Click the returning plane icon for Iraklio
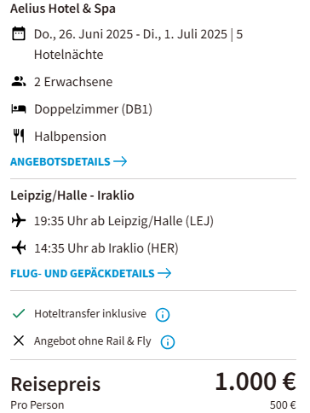The width and height of the screenshot is (310, 413). (19, 247)
